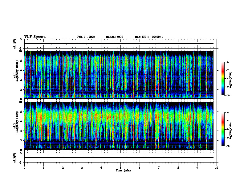Click the 'start UT = 15:50: 1' text
Image resolution: width=244 pixels, height=188 pixels.
coord(149,37)
